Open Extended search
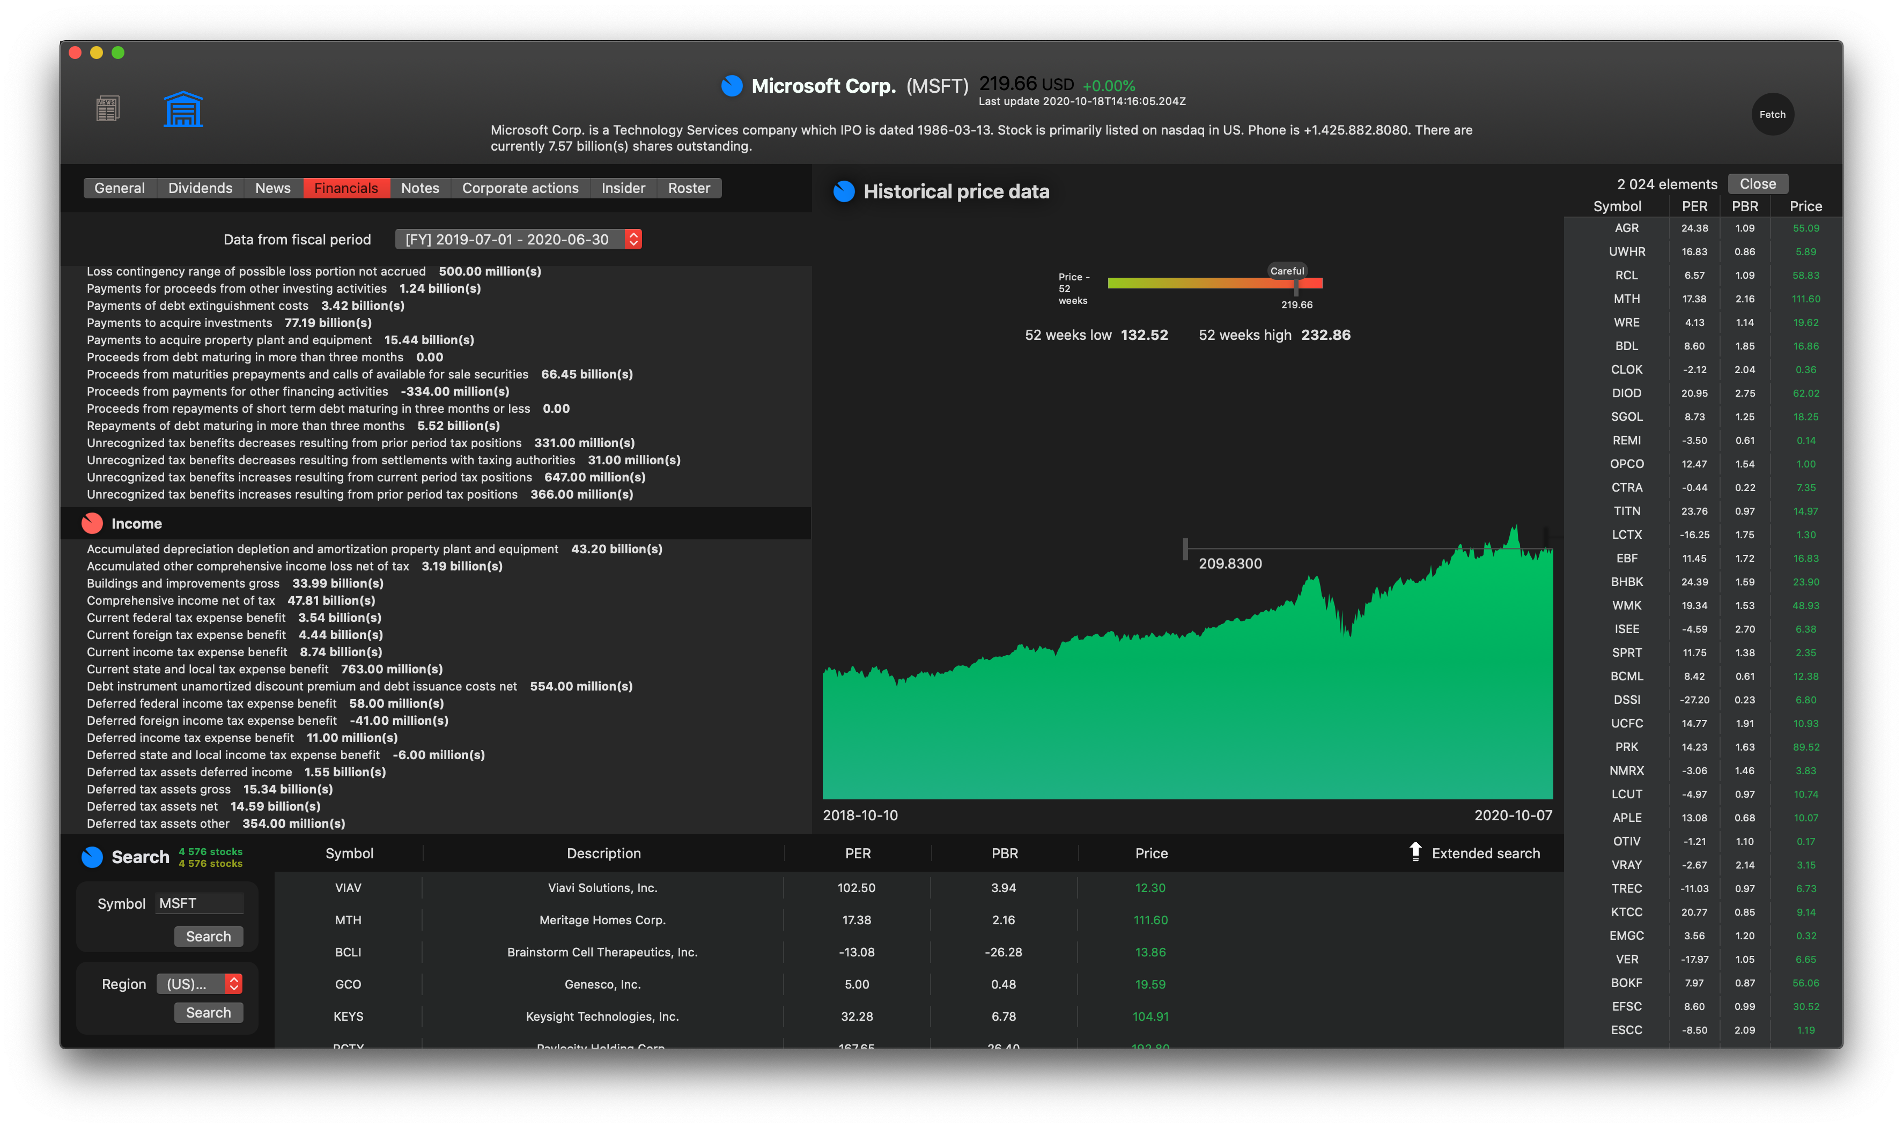Image resolution: width=1903 pixels, height=1128 pixels. pyautogui.click(x=1485, y=853)
